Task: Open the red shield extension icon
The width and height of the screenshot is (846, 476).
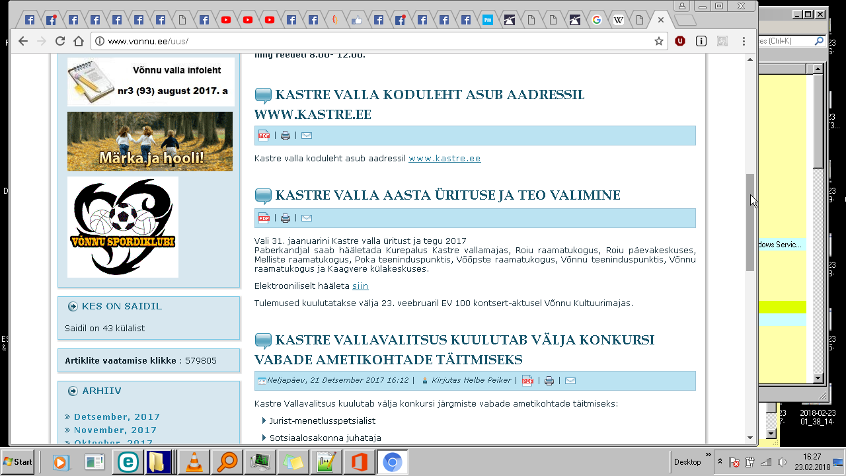Action: (x=679, y=41)
